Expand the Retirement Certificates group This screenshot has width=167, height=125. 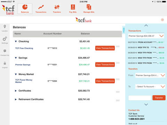tap(16, 99)
